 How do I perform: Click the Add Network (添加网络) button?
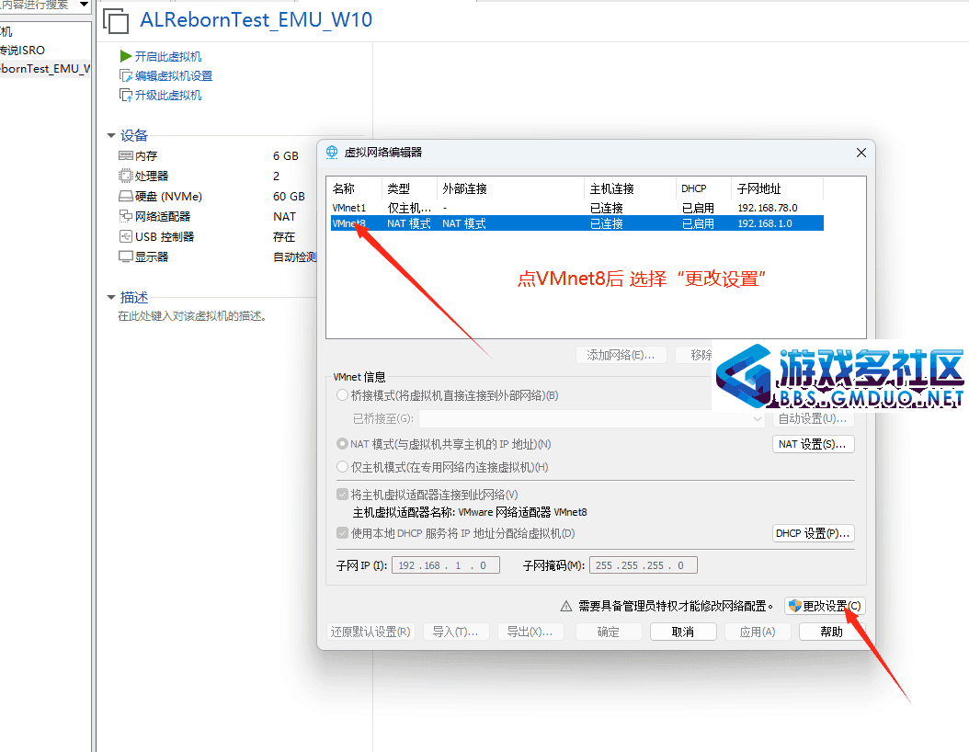pyautogui.click(x=621, y=355)
